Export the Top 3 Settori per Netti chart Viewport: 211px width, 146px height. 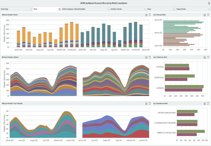(205, 57)
